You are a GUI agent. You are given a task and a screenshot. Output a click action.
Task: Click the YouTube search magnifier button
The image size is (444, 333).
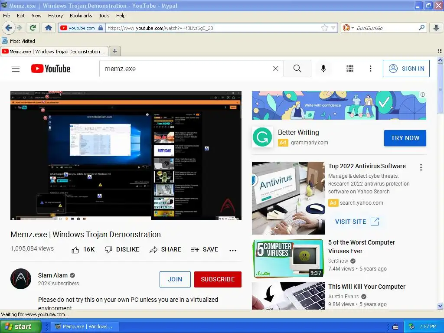pos(297,69)
